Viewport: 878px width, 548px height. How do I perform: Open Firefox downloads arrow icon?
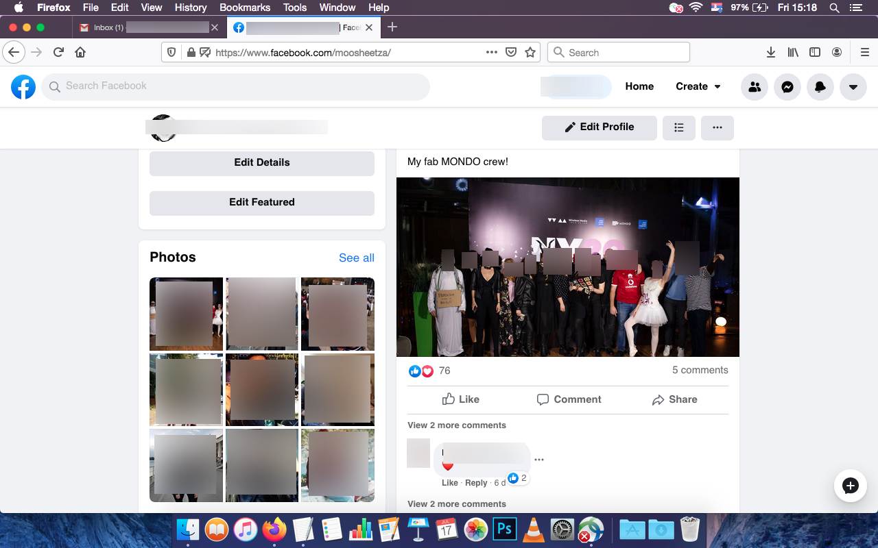click(x=771, y=52)
